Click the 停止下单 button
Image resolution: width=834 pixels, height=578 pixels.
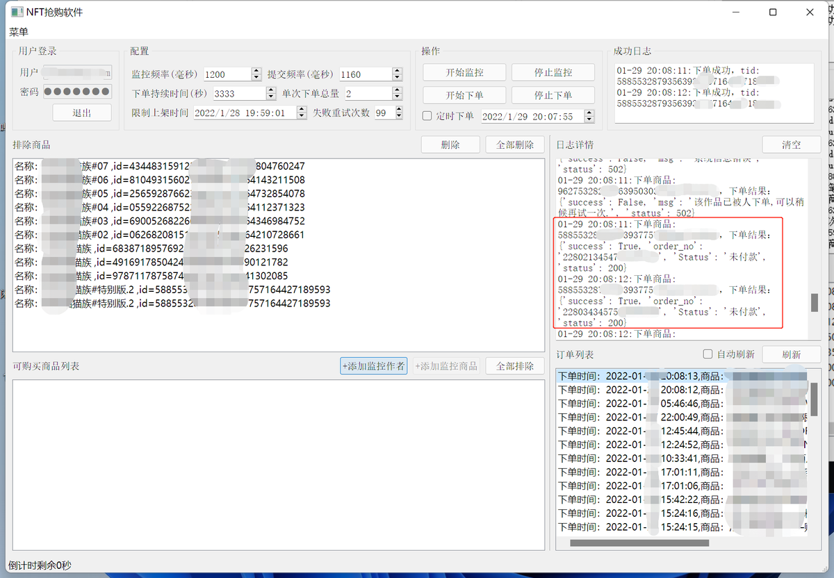click(553, 95)
